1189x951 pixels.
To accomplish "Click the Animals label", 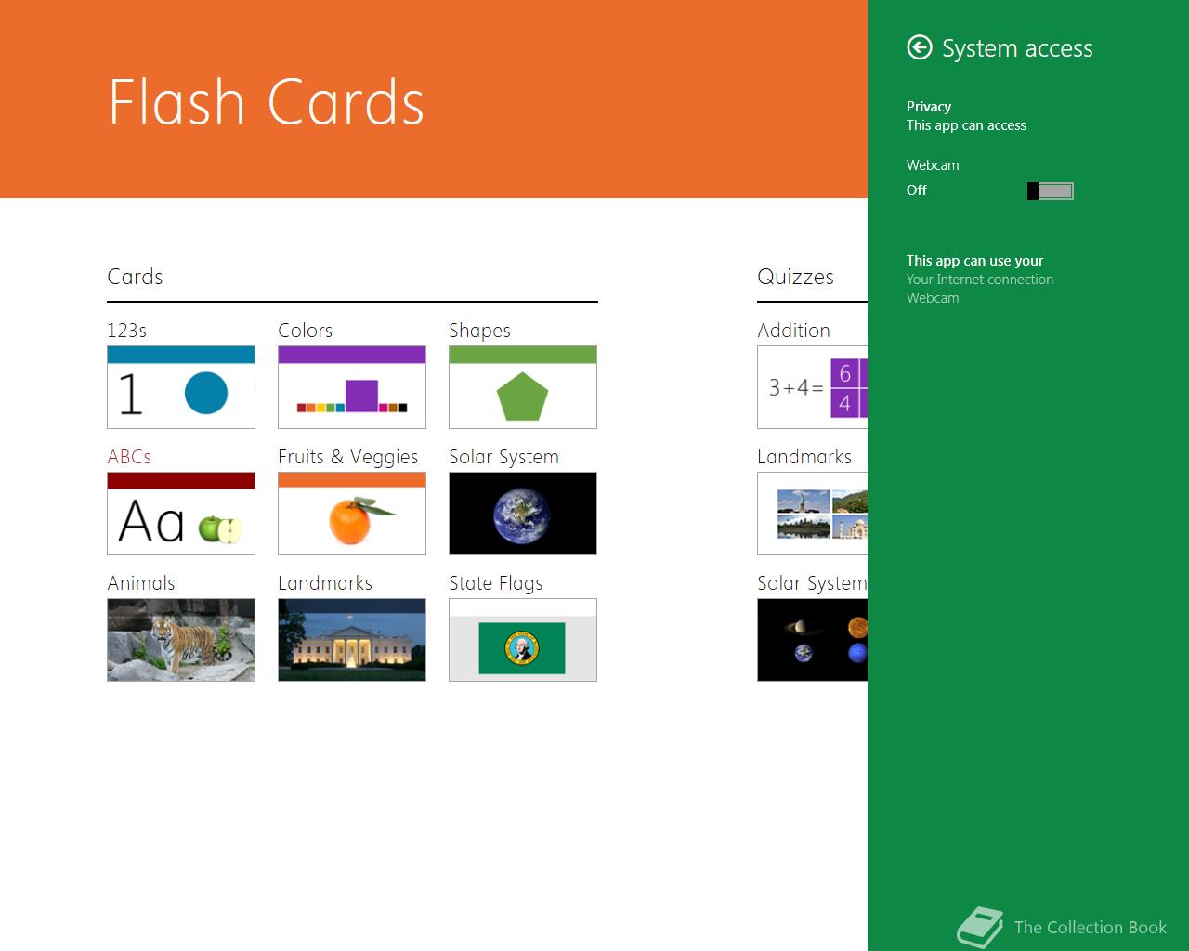I will click(141, 583).
